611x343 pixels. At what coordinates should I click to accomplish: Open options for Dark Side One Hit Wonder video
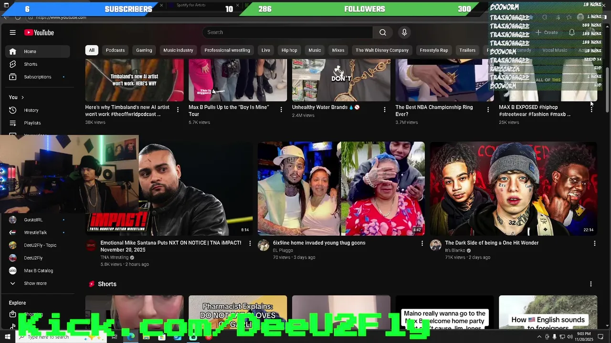(x=594, y=243)
